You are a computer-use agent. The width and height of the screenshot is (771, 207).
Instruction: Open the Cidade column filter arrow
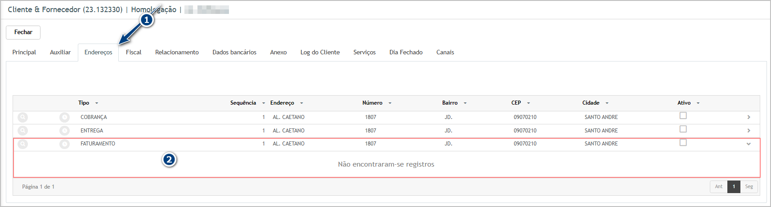[x=607, y=103]
